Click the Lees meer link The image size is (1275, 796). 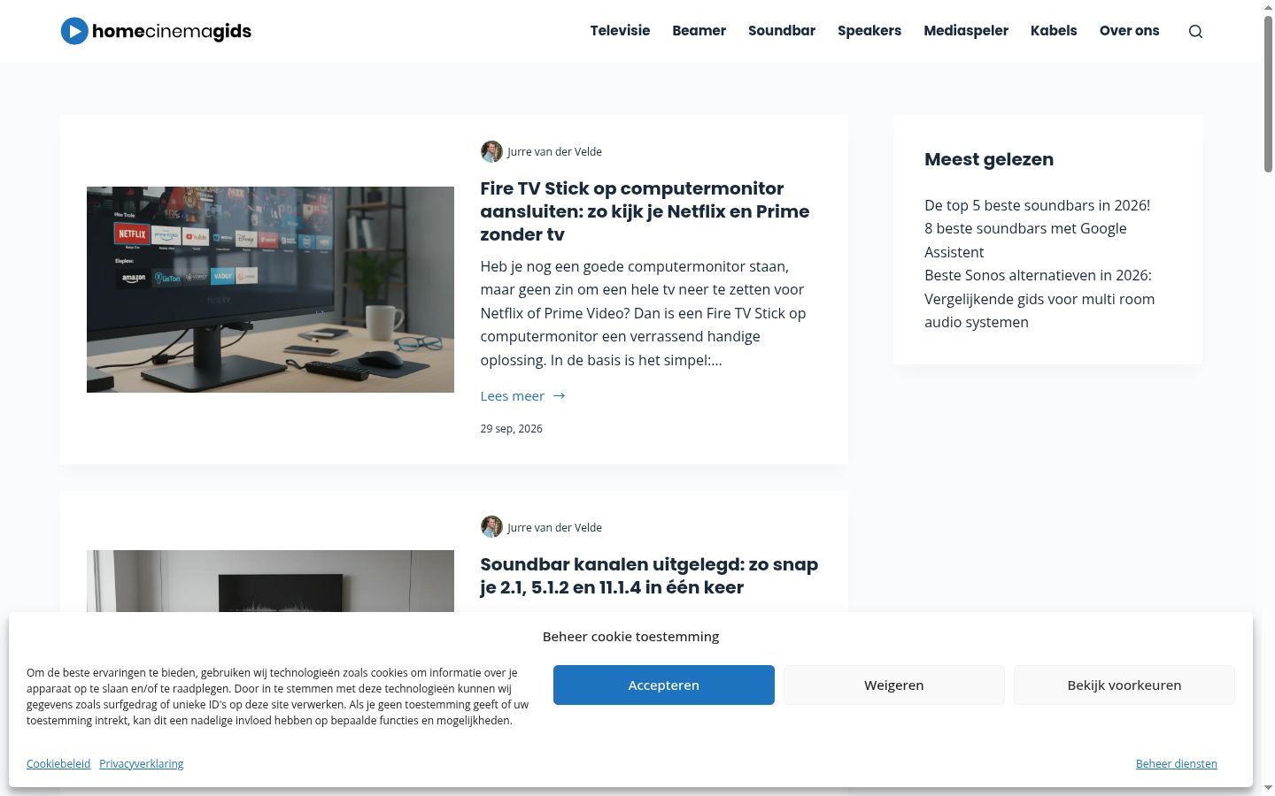pyautogui.click(x=513, y=396)
